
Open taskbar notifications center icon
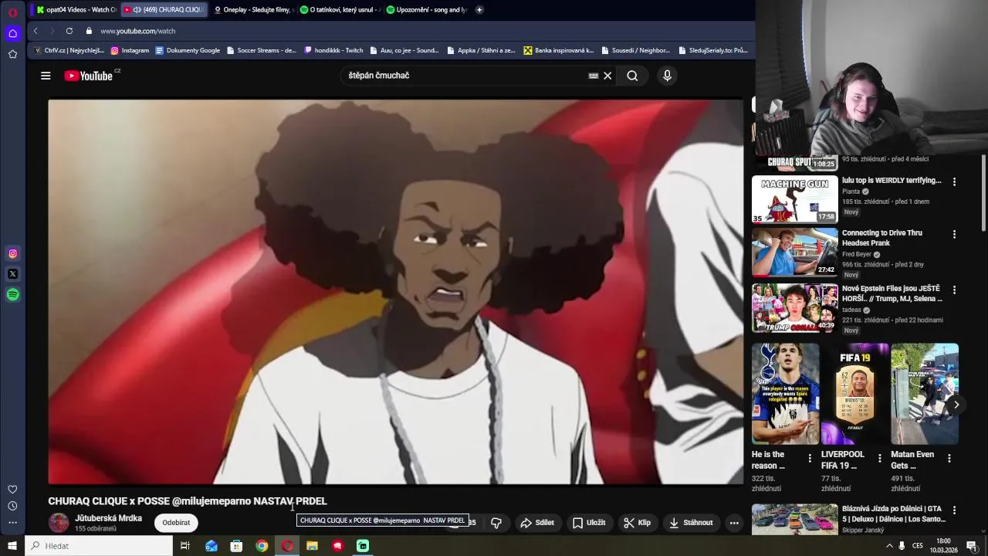pos(972,546)
